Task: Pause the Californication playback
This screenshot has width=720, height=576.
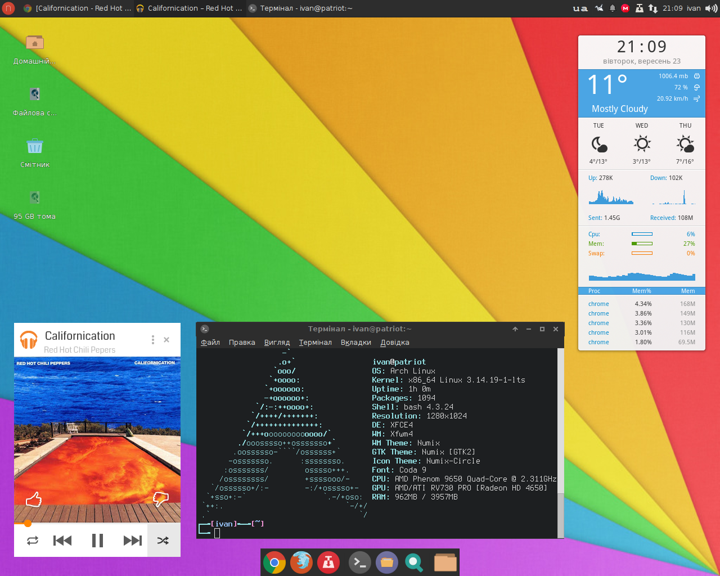Action: (97, 541)
